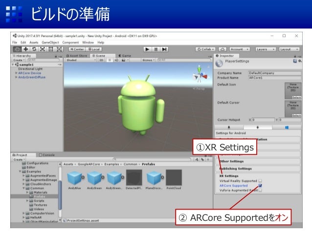Viewport: 312px width, 234px height.
Task: Toggle 2D scene view mode
Action: 101,60
